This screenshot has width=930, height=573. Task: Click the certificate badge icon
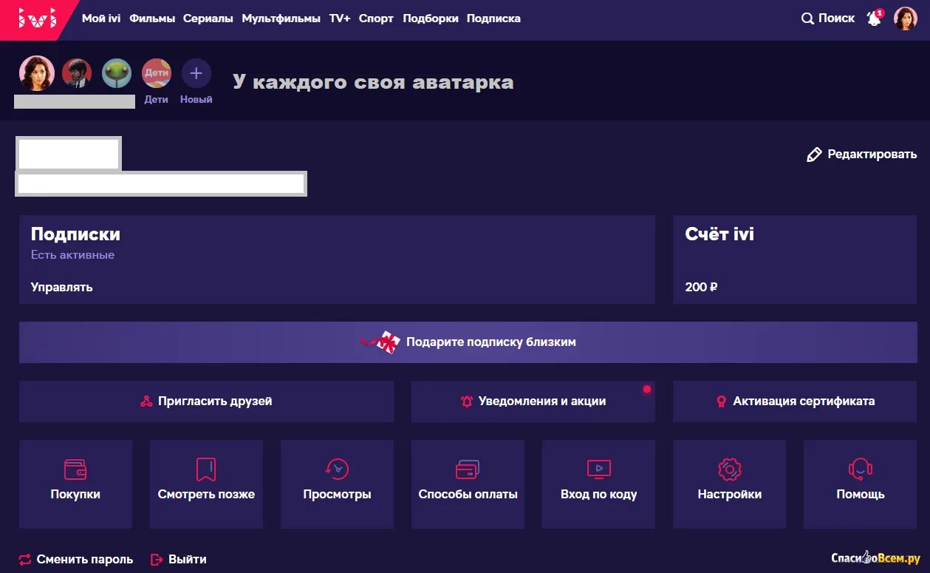721,401
